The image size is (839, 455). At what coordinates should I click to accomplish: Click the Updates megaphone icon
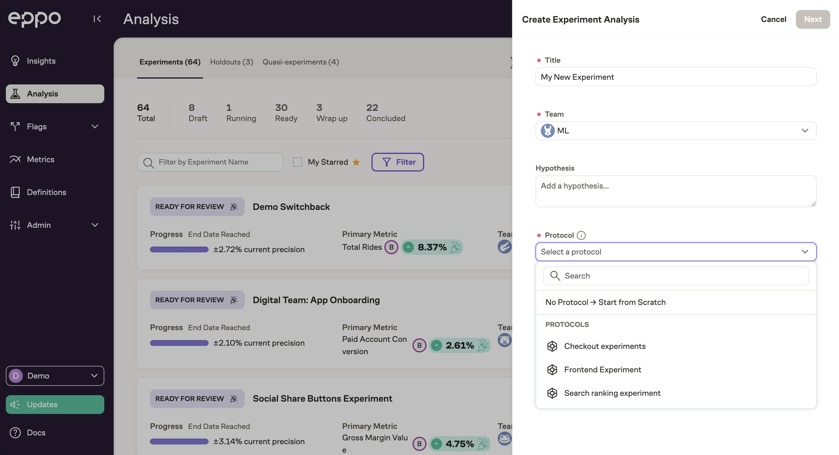coord(15,405)
